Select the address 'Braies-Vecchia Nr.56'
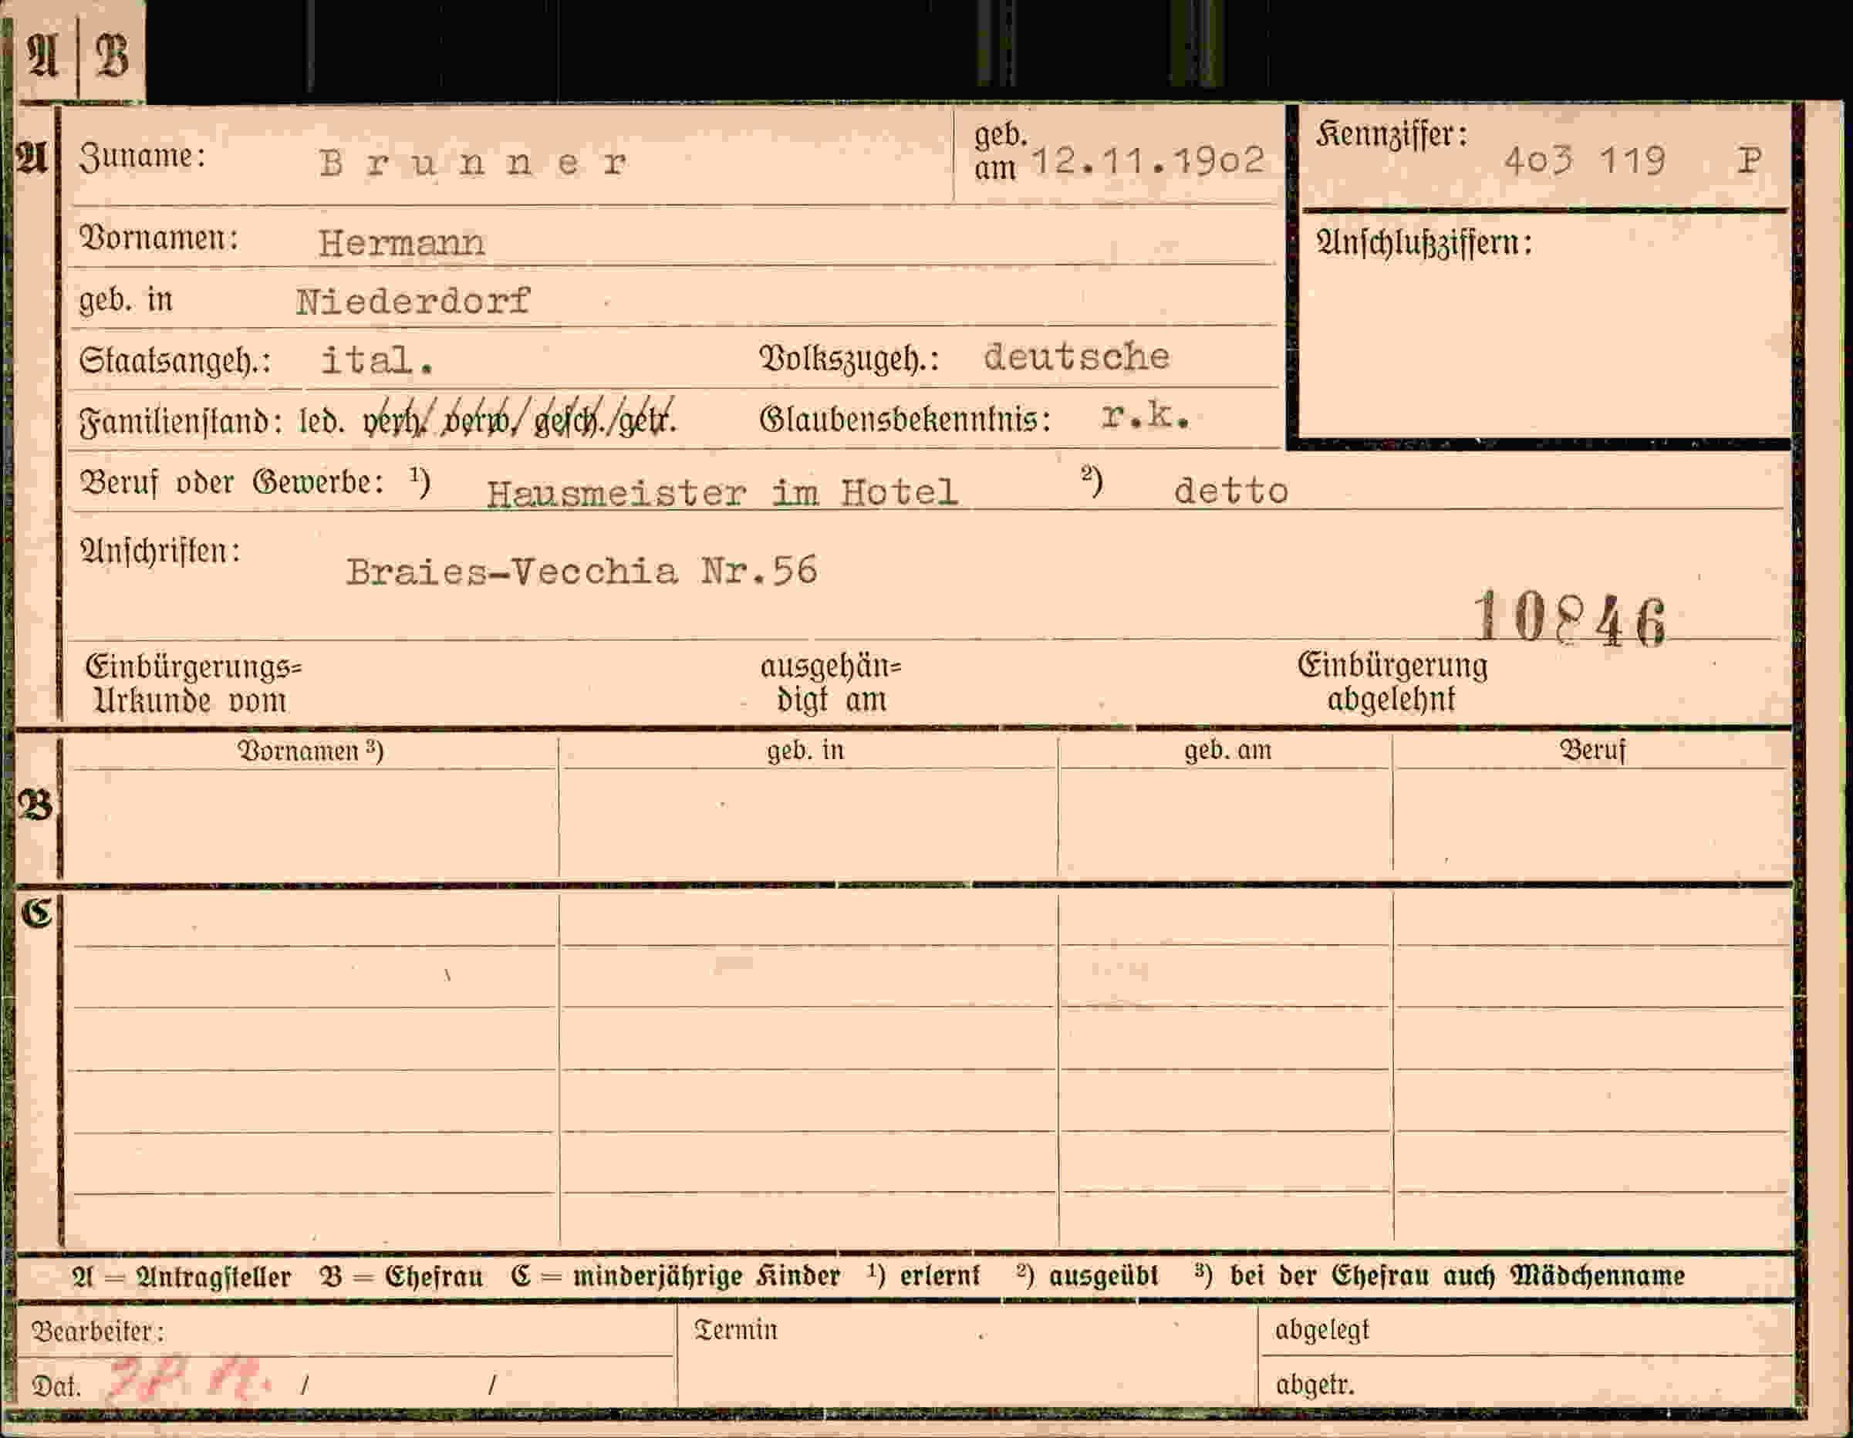 tap(581, 571)
